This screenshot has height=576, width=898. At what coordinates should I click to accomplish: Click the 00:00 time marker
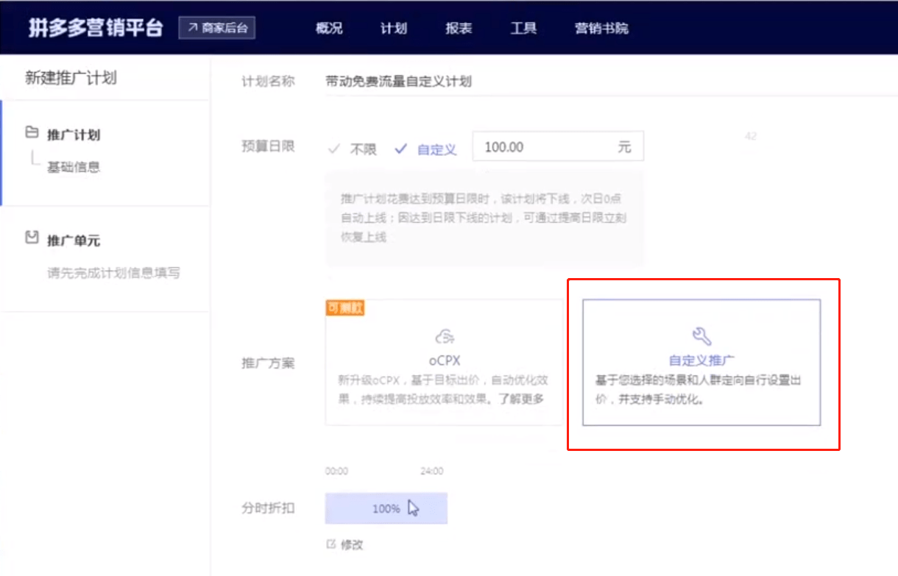pos(336,471)
